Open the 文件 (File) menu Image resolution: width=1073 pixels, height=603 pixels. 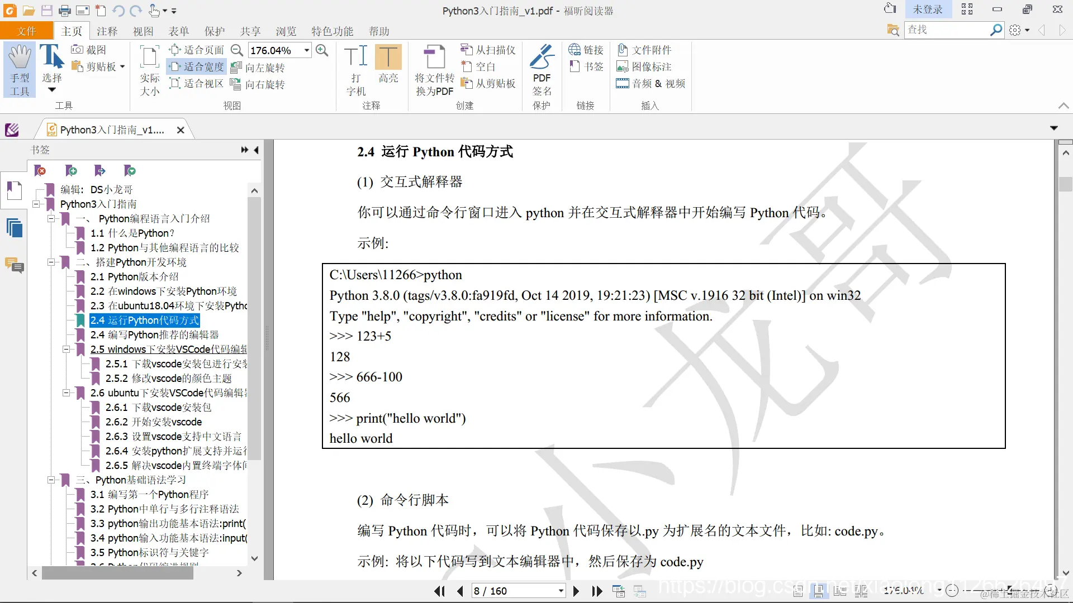26,31
